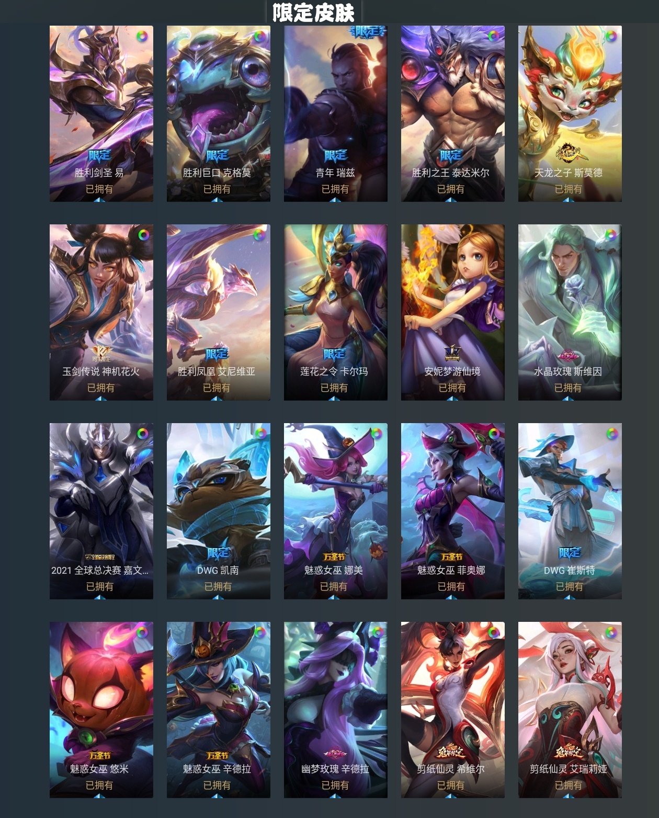Click chroma wheel on 魅惑女巫 悠米 card

tap(142, 633)
